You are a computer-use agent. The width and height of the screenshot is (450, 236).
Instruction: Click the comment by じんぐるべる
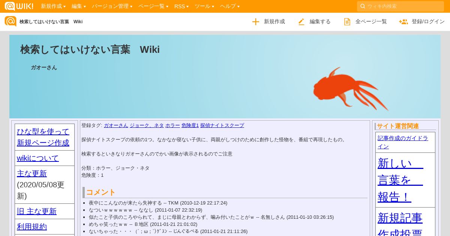[x=168, y=232]
